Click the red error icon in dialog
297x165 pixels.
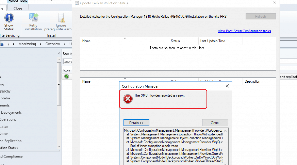coord(128,99)
